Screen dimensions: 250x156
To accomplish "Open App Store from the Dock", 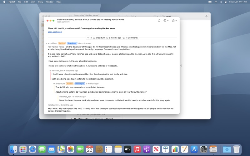I will coord(194,149).
